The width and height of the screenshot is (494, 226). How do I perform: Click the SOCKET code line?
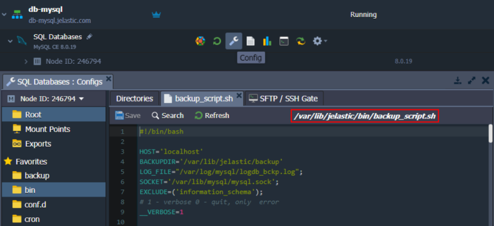[209, 182]
